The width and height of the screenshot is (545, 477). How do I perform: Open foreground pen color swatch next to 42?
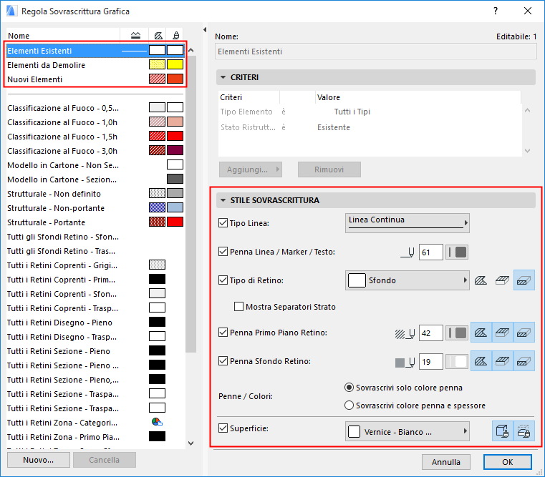pyautogui.click(x=457, y=333)
